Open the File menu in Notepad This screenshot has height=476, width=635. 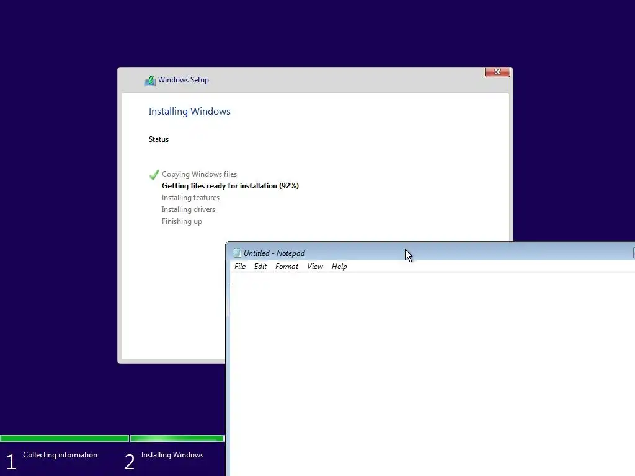coord(240,267)
